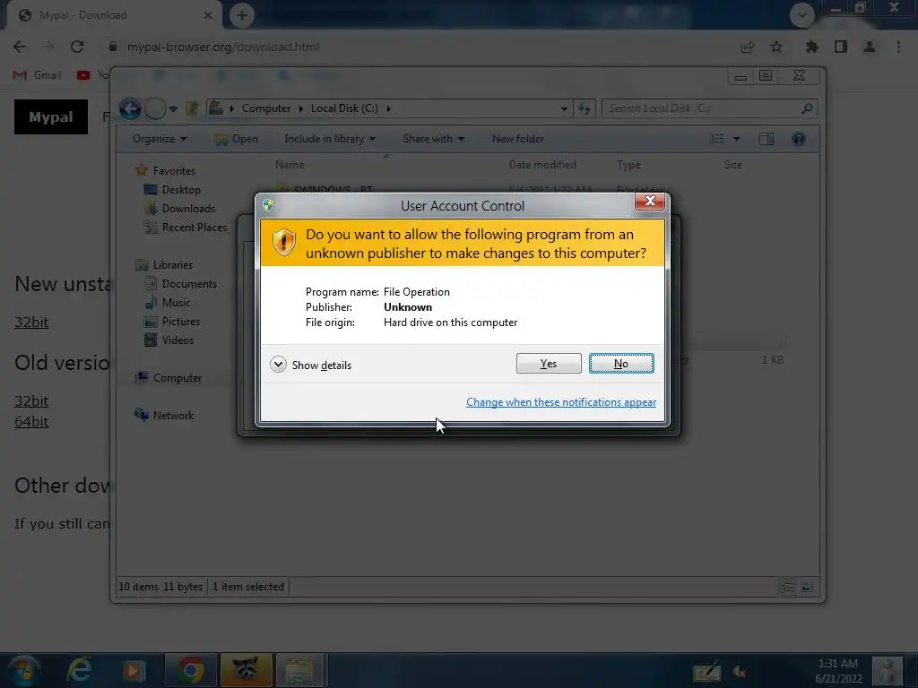Click New folder in Explorer toolbar

pos(518,139)
